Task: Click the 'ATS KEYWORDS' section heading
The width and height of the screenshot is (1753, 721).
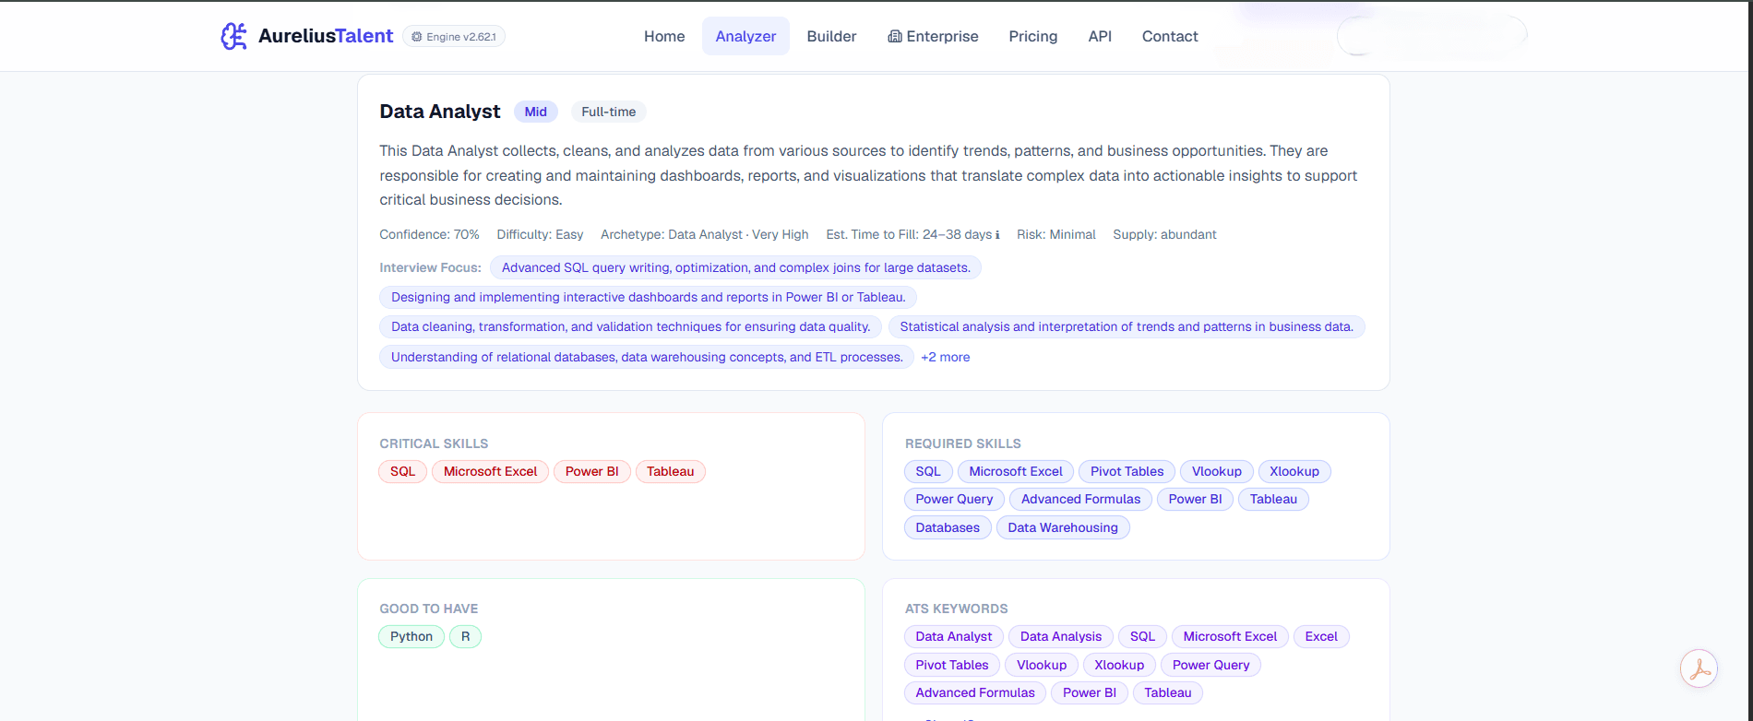Action: [956, 609]
